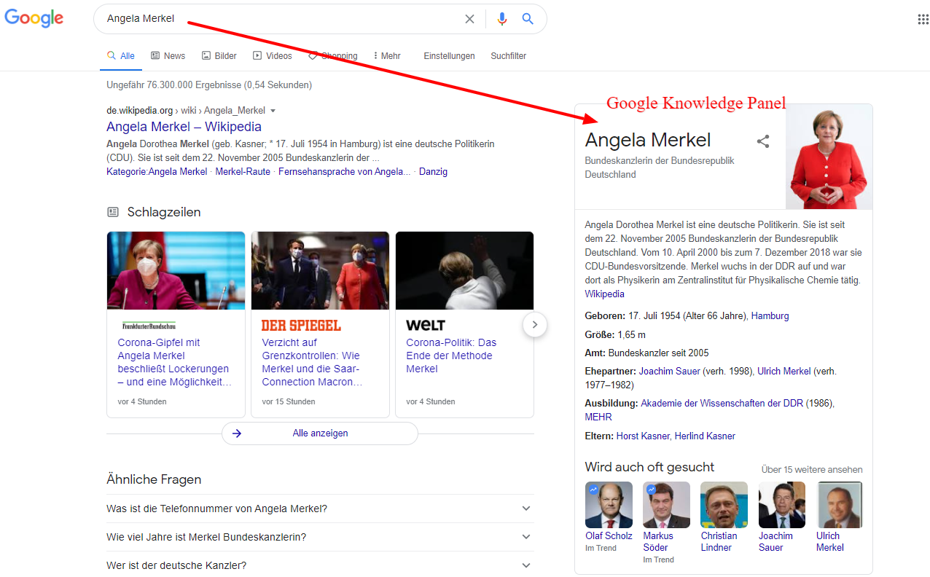Open the Videos tab
Viewport: 930px width, 577px height.
tap(272, 56)
